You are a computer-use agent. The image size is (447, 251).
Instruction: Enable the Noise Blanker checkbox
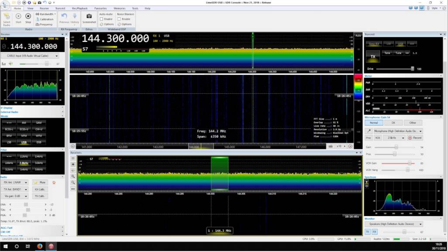click(119, 19)
